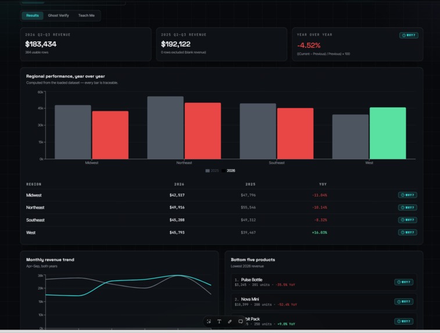Click the gray Midwest 2025 bar

pos(73,132)
